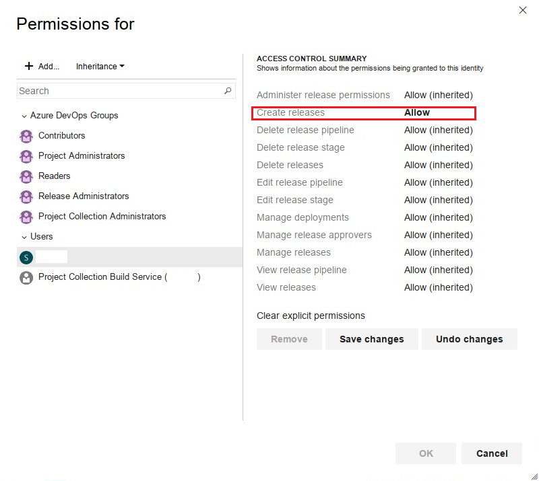The image size is (539, 481).
Task: Open the View releases permission value
Action: pos(438,288)
